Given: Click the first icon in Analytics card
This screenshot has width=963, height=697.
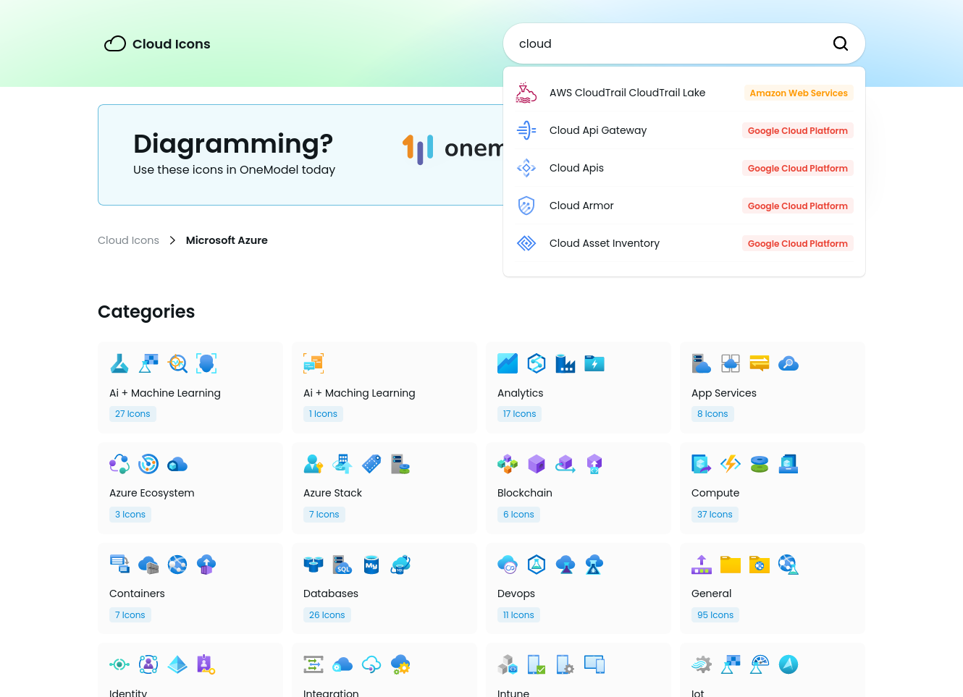Looking at the screenshot, I should [508, 363].
